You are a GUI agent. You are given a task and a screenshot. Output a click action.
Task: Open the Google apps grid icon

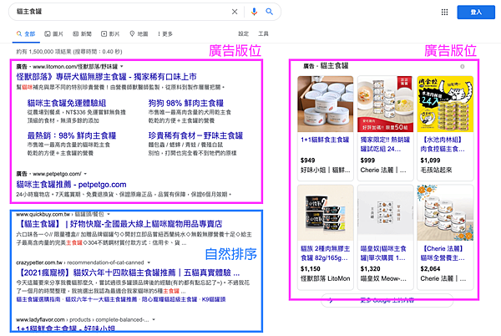pos(444,13)
